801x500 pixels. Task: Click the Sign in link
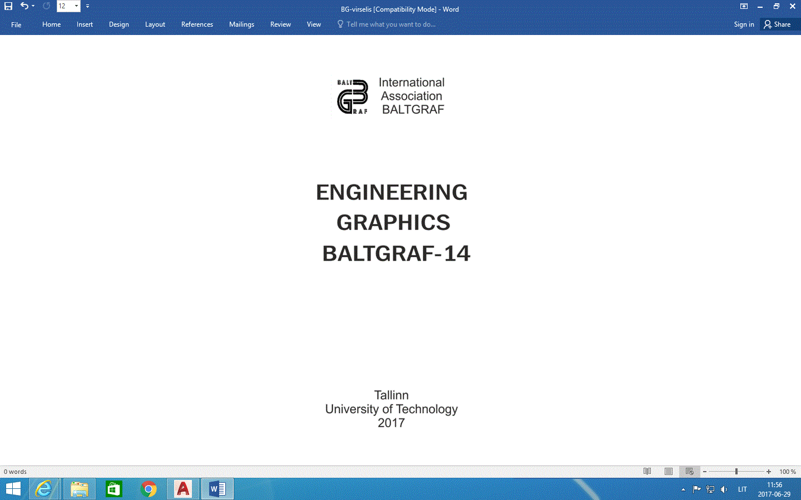click(x=744, y=24)
